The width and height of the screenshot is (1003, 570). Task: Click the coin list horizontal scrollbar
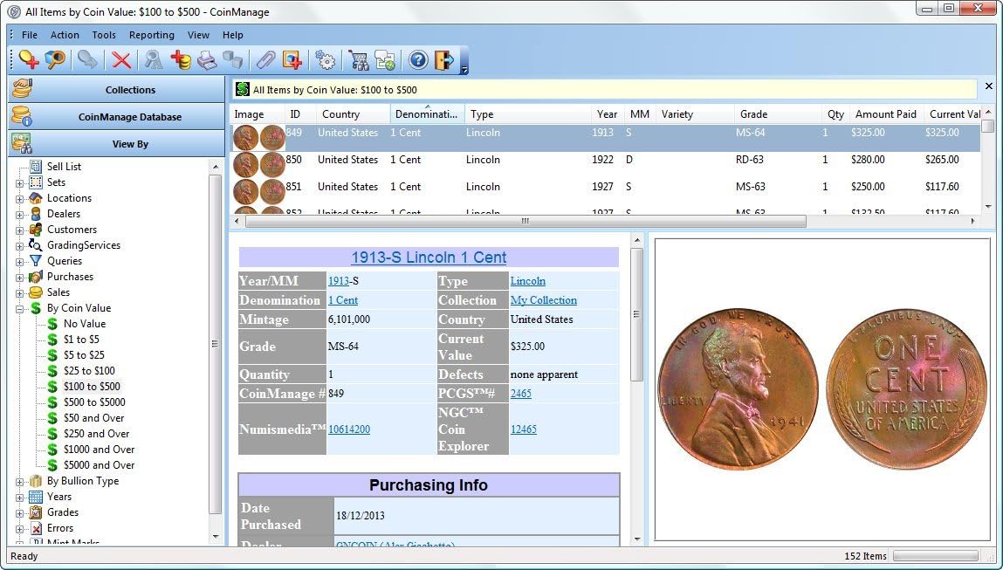click(x=525, y=222)
